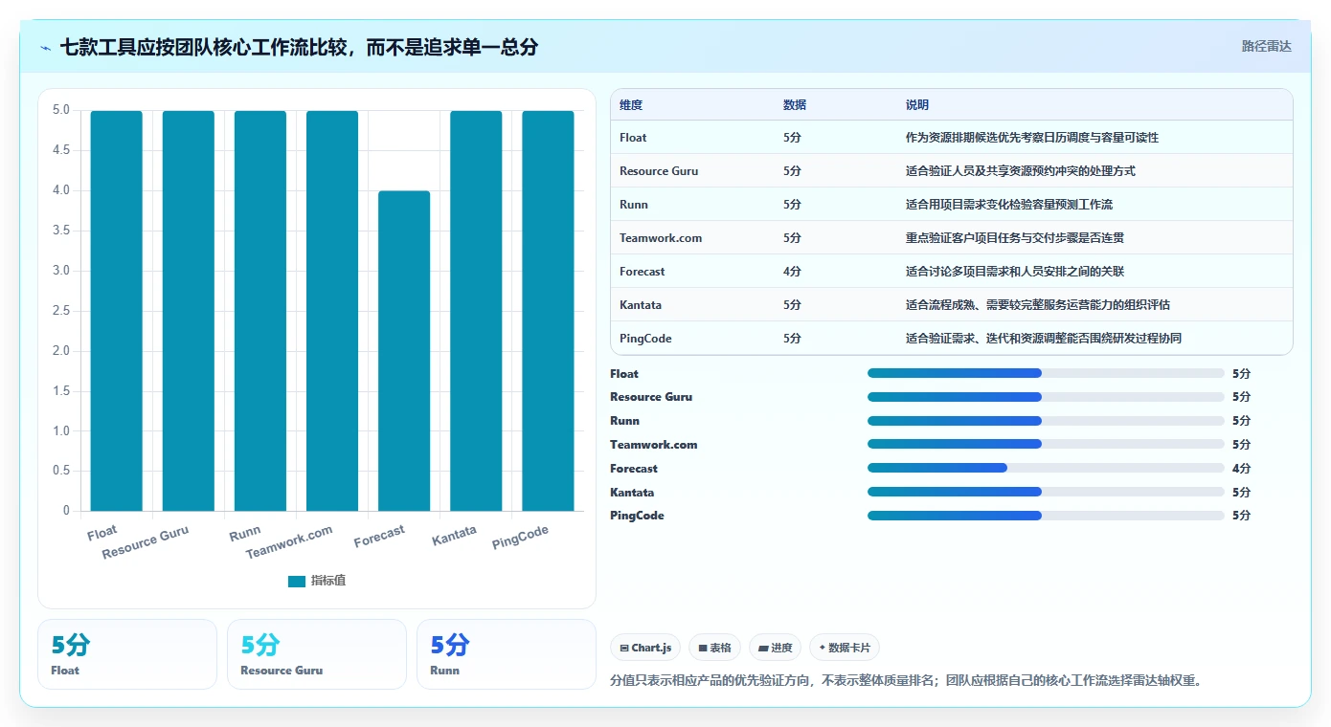This screenshot has height=727, width=1331.
Task: Click the footnote text about 分值
Action: 906,681
